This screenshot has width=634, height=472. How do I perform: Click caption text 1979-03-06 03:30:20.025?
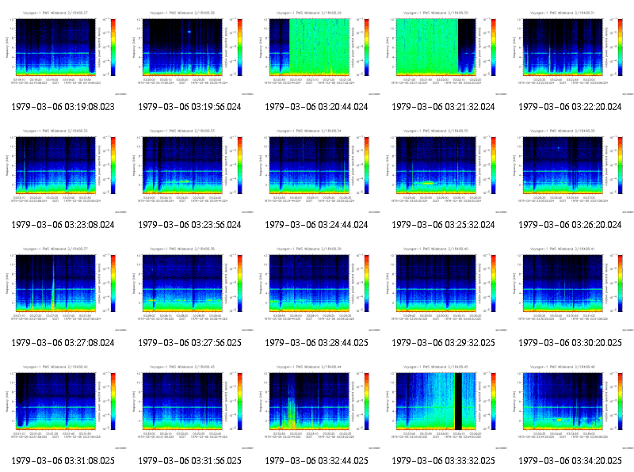[x=570, y=343]
